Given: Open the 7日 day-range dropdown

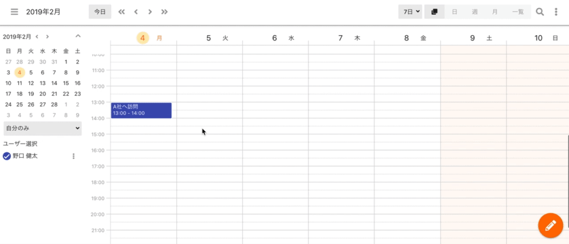Looking at the screenshot, I should click(410, 11).
